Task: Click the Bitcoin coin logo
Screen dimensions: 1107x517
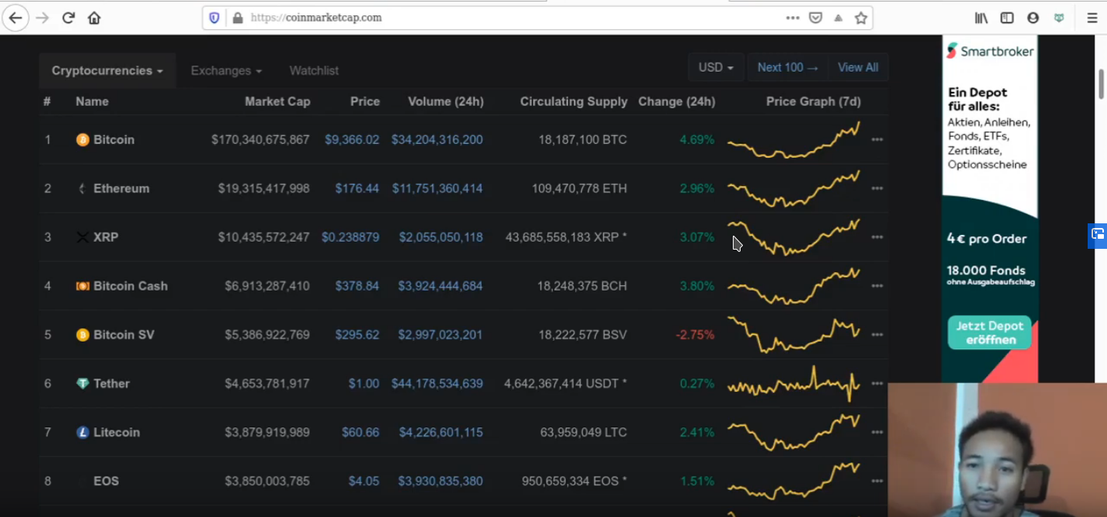Action: pyautogui.click(x=83, y=140)
